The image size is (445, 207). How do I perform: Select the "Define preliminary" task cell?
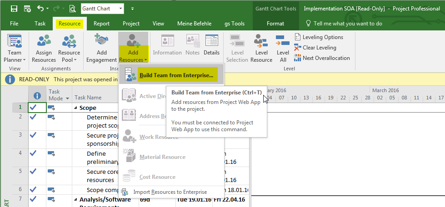click(x=103, y=158)
